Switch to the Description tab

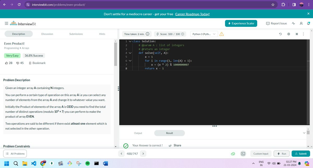pyautogui.click(x=19, y=34)
